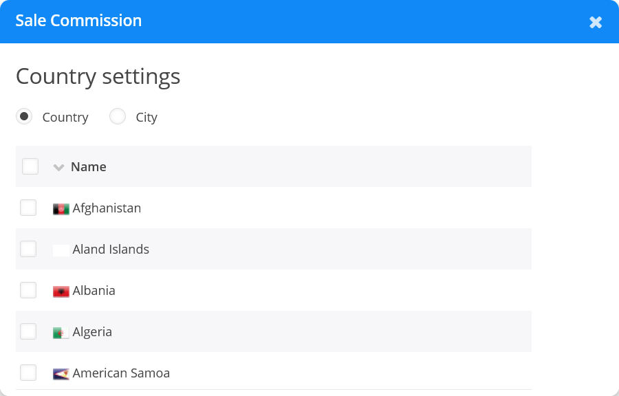Click the Albania flag icon
Image resolution: width=619 pixels, height=396 pixels.
tap(61, 291)
